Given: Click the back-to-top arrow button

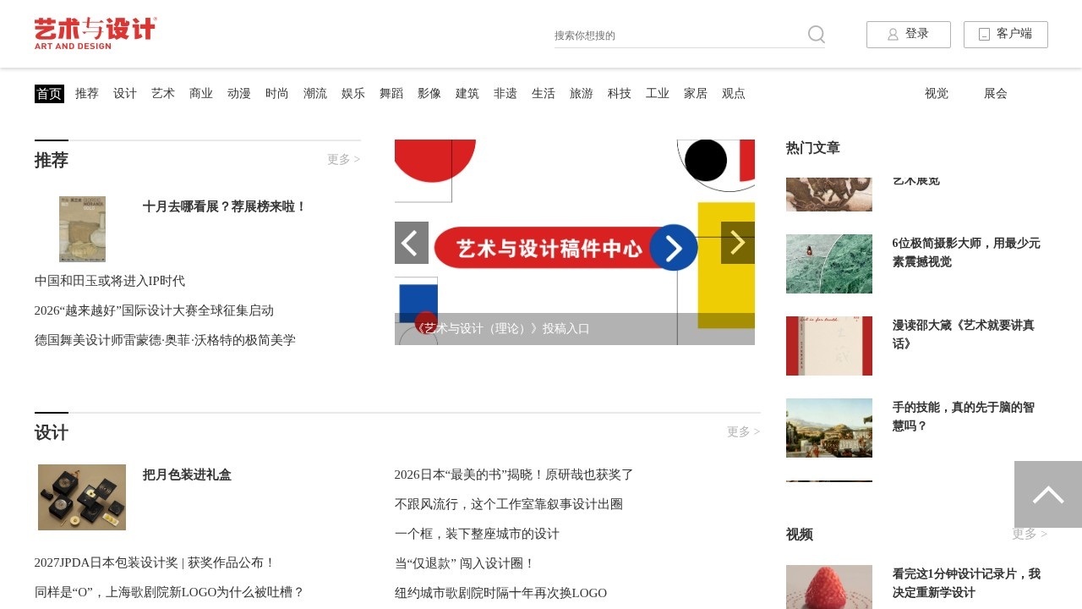Looking at the screenshot, I should pos(1048,495).
